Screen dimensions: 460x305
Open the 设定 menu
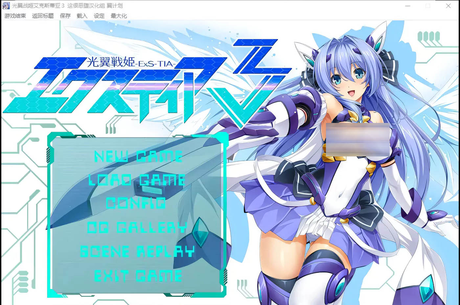99,16
